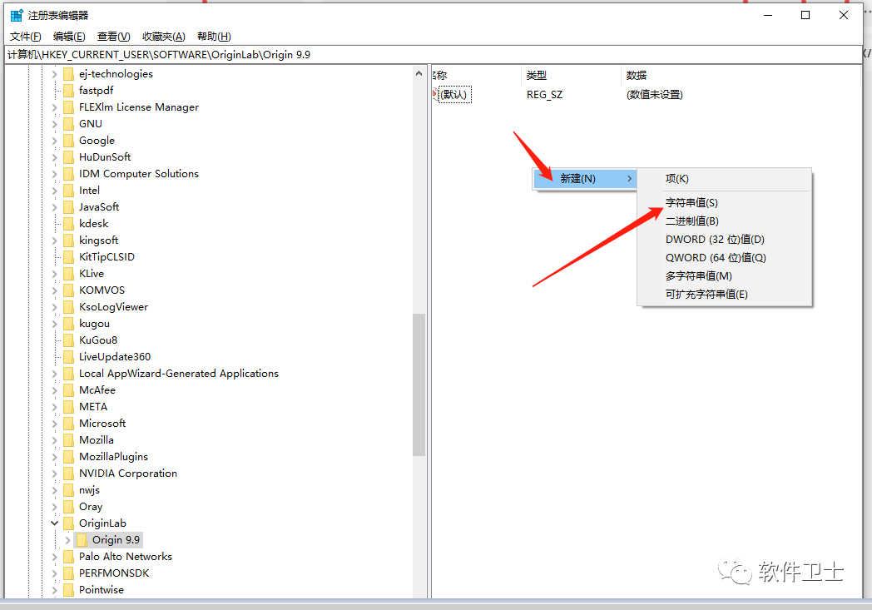This screenshot has width=872, height=610.
Task: Click the KitTipCLSID folder icon
Action: (x=68, y=257)
